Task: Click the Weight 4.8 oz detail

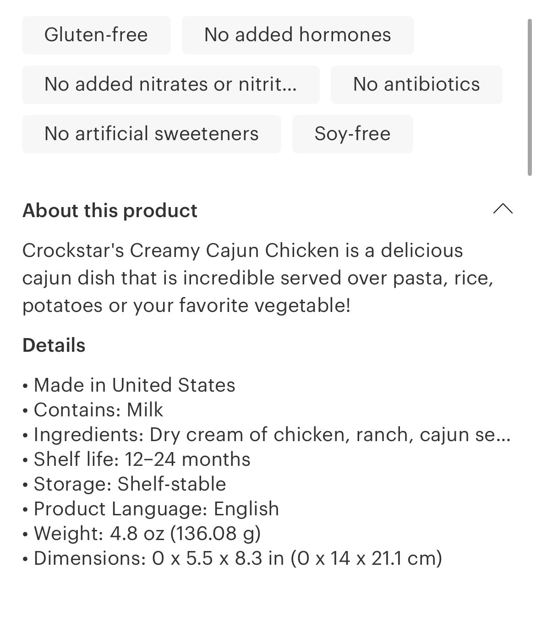Action: point(147,534)
